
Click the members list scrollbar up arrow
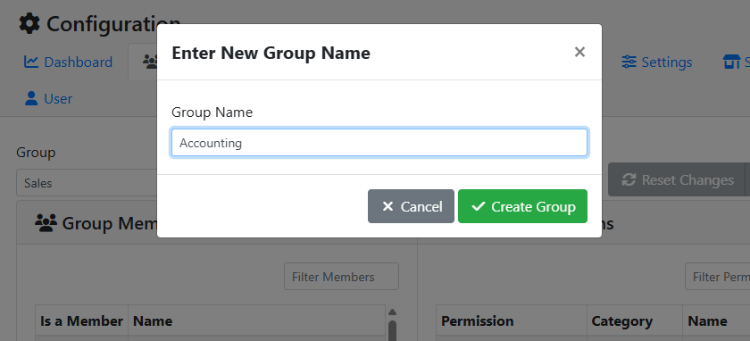(392, 312)
